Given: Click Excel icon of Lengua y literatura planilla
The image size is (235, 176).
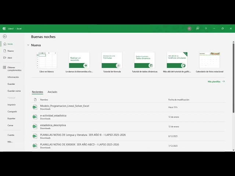Looking at the screenshot, I should coord(35,136).
